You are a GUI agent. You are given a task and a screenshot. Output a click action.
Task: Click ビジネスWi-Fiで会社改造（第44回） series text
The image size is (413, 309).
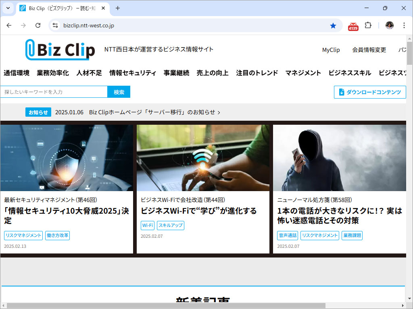(x=183, y=200)
